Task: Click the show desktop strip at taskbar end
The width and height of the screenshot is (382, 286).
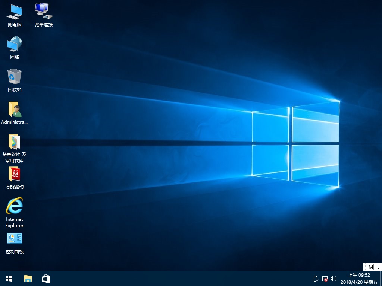Action: click(x=381, y=279)
